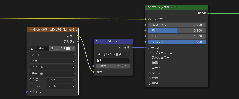Open the 単一画像 source dropdown

point(52,74)
